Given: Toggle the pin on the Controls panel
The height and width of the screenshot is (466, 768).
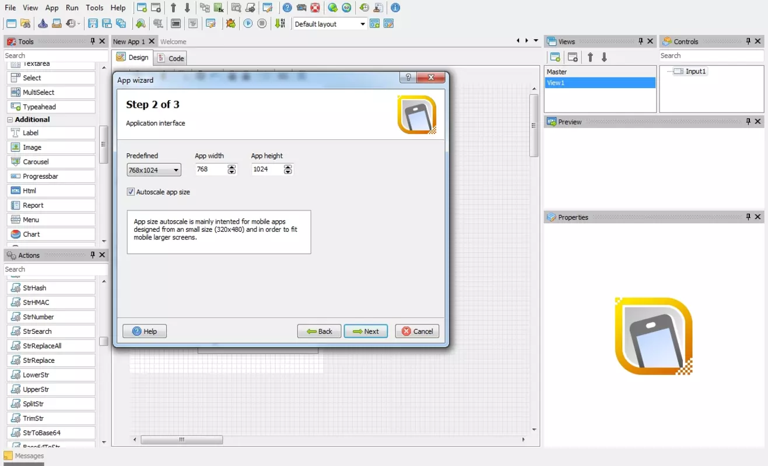Looking at the screenshot, I should (x=748, y=41).
